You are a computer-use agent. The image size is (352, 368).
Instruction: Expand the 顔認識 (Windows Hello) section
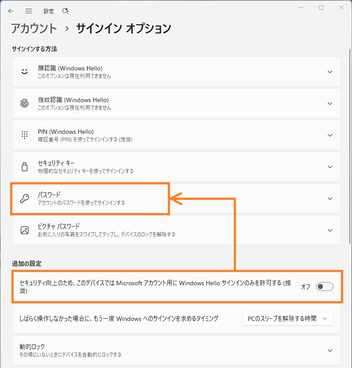point(330,71)
